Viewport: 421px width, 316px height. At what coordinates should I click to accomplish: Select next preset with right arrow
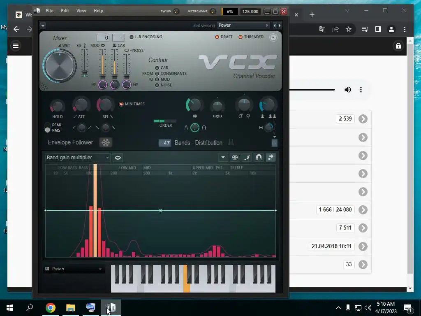coord(280,26)
